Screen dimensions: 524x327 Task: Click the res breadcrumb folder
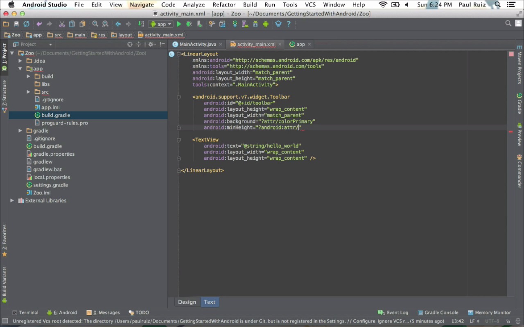click(98, 35)
